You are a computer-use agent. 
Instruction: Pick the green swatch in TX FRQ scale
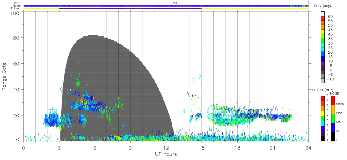click(x=323, y=118)
